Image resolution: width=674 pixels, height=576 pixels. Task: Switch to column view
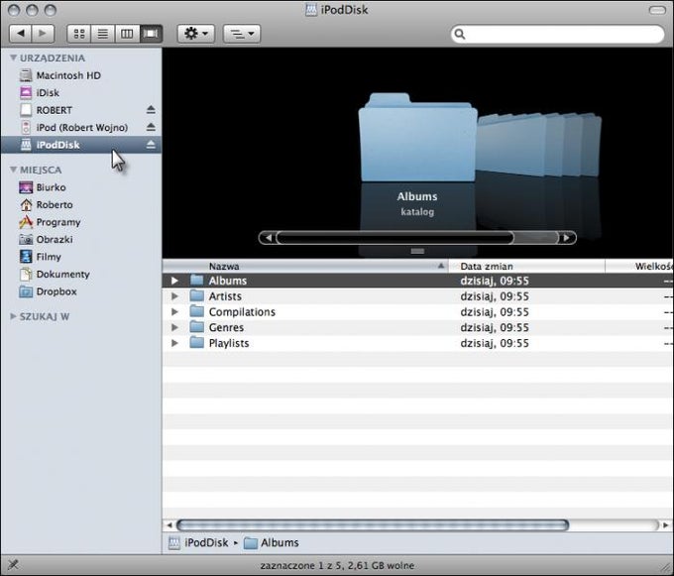127,33
